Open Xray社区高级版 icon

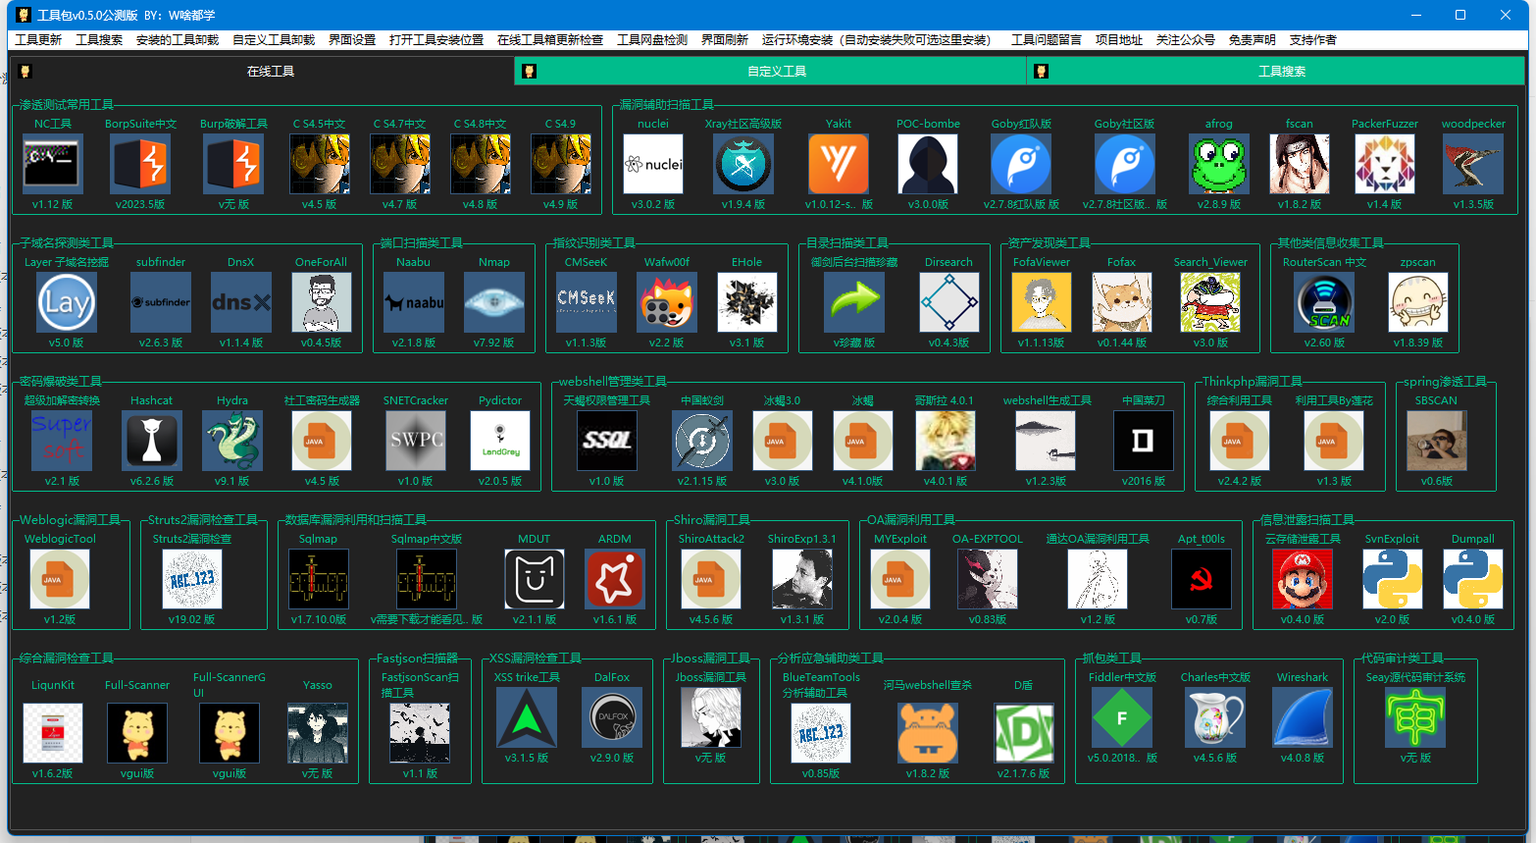tap(743, 164)
